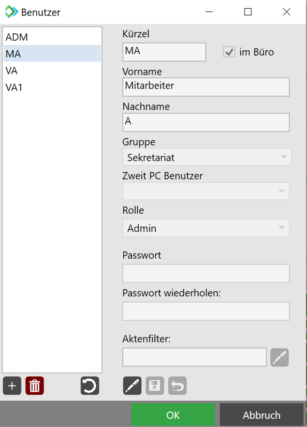This screenshot has width=307, height=427.
Task: Click the add new user plus icon
Action: [12, 386]
